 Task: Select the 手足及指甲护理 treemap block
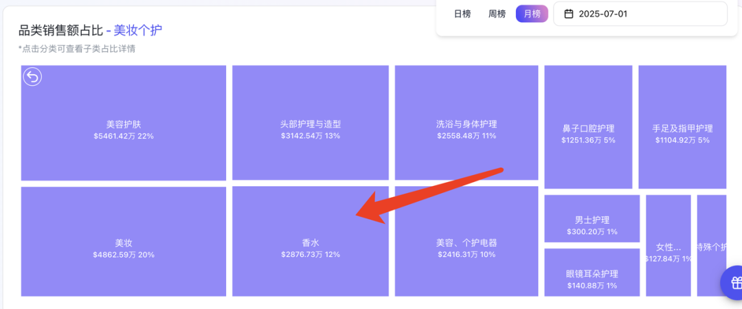682,127
